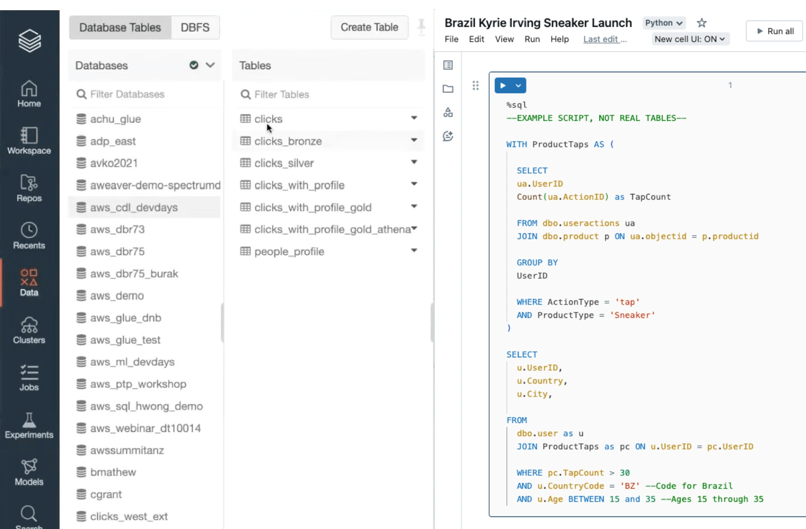Click the Filter Tables field
The width and height of the screenshot is (806, 529).
pos(329,94)
